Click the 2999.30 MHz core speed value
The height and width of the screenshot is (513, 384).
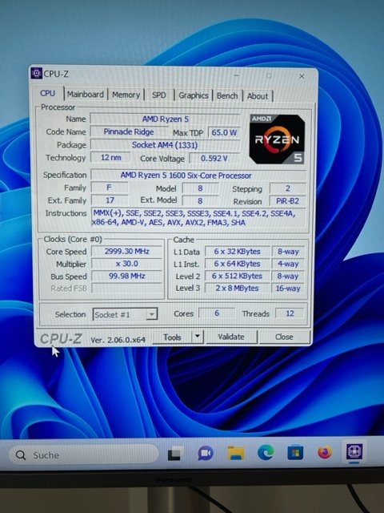127,251
